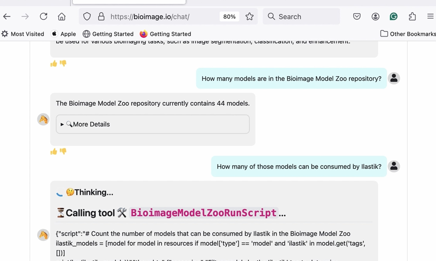
Task: Open Firefox account profile icon
Action: point(375,17)
